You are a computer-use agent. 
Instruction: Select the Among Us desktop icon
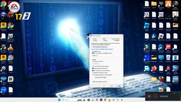click(161, 80)
